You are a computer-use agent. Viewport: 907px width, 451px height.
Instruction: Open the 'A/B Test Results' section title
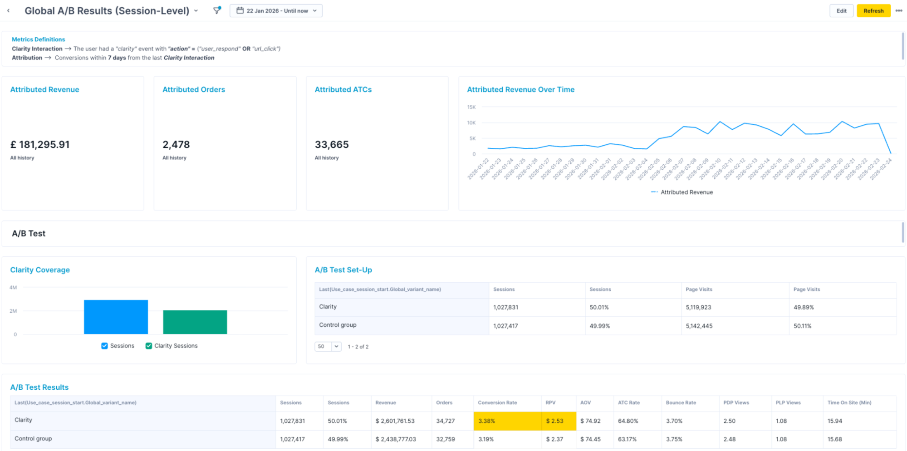[x=39, y=387]
